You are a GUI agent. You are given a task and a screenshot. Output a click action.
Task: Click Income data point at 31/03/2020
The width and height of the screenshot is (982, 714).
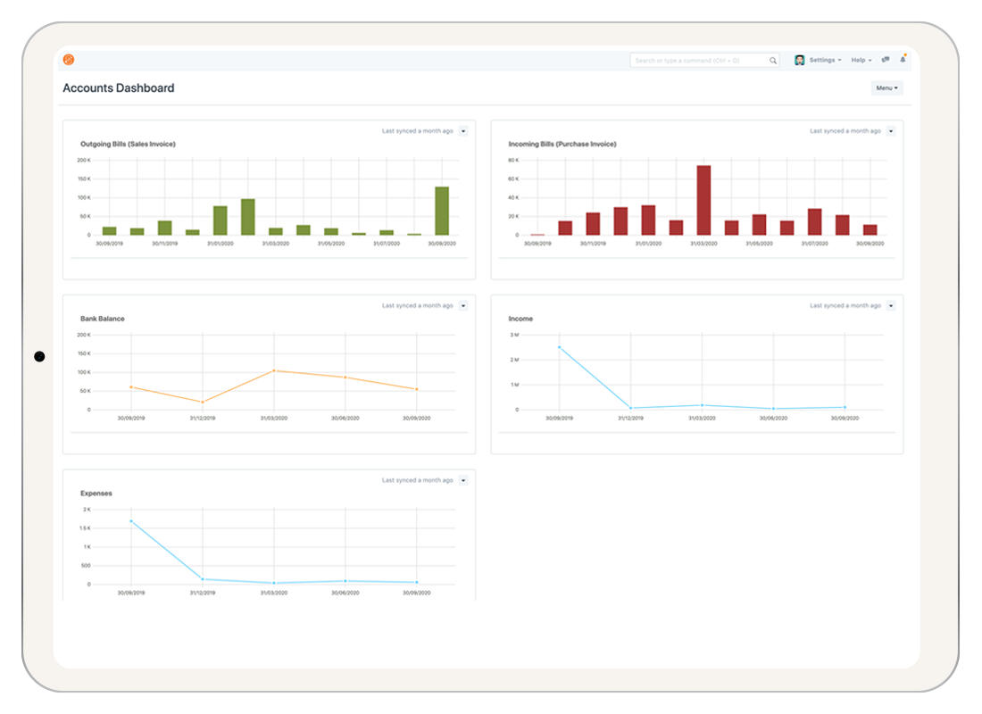[702, 405]
